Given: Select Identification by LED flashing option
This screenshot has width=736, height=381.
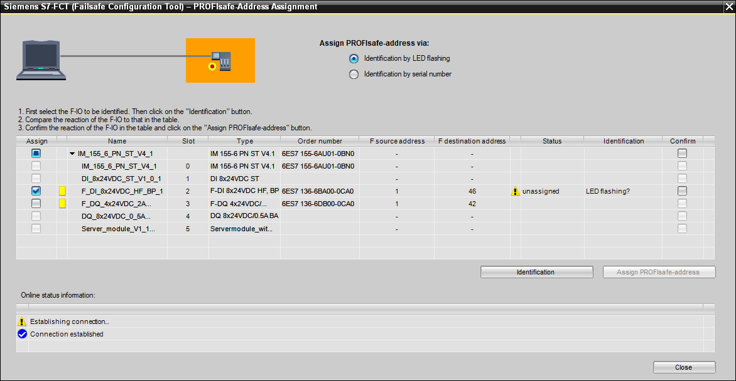Looking at the screenshot, I should tap(354, 59).
